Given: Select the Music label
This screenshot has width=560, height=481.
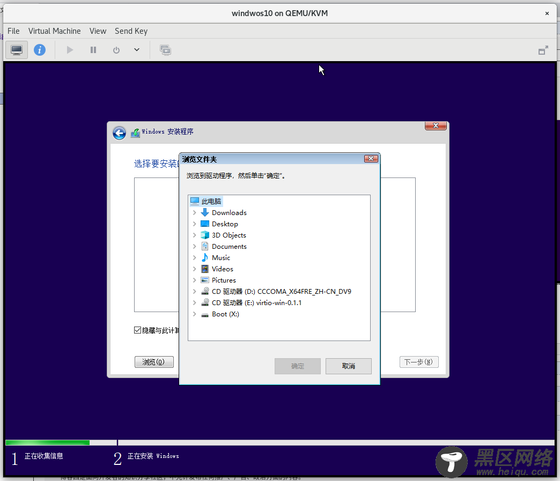Looking at the screenshot, I should [221, 257].
